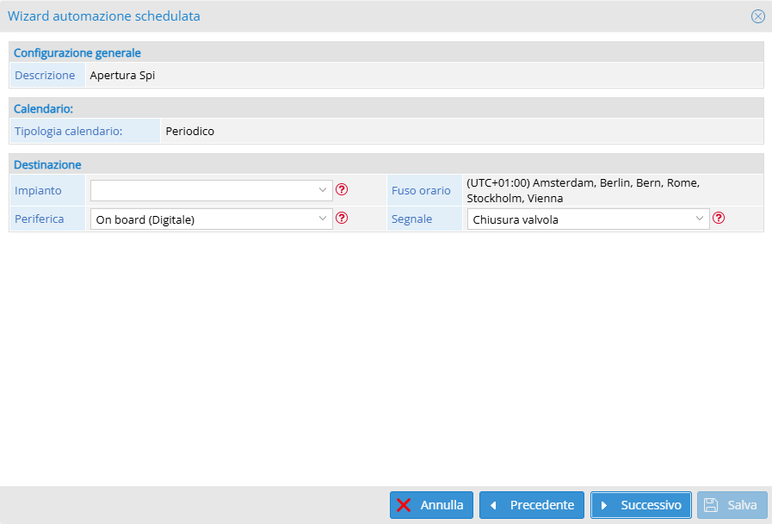Click the Fuso orario label

(421, 190)
